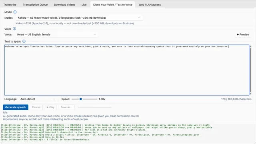
Task: Click the Kokoro-82M description line
Action: (x=75, y=23)
